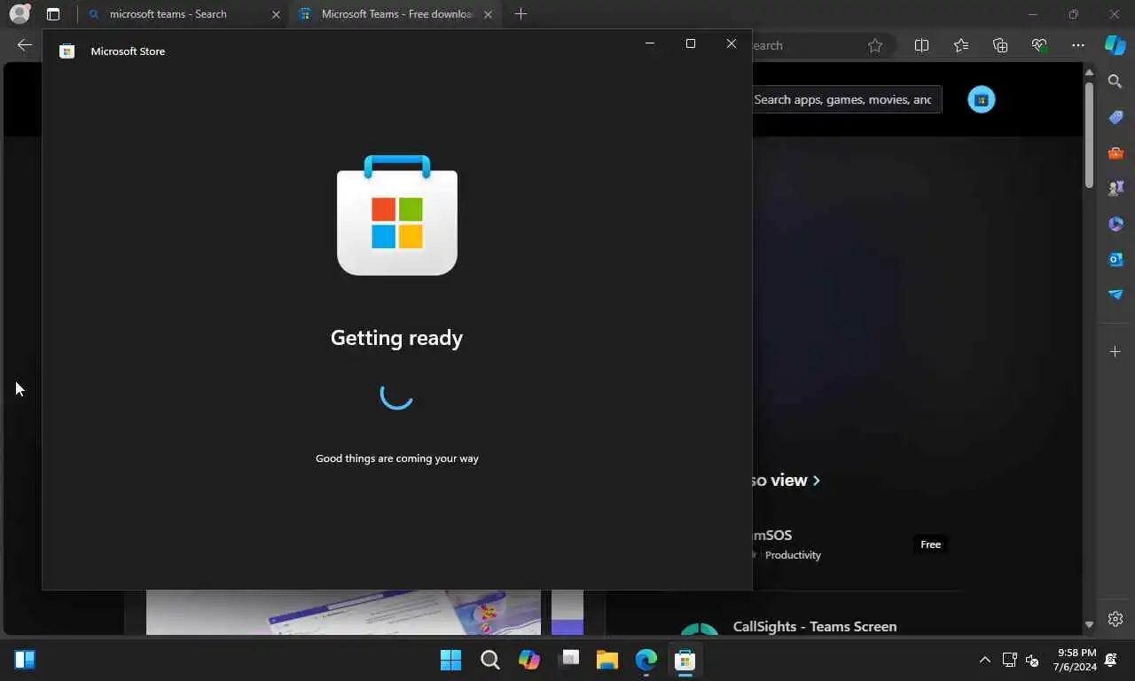Open the store web page account avatar

982,99
